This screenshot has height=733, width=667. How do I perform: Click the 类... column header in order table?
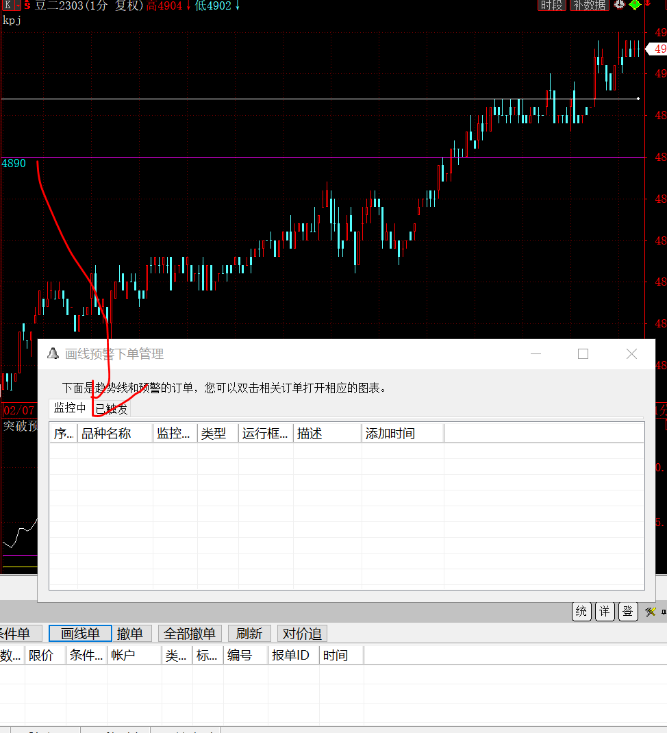pos(177,656)
